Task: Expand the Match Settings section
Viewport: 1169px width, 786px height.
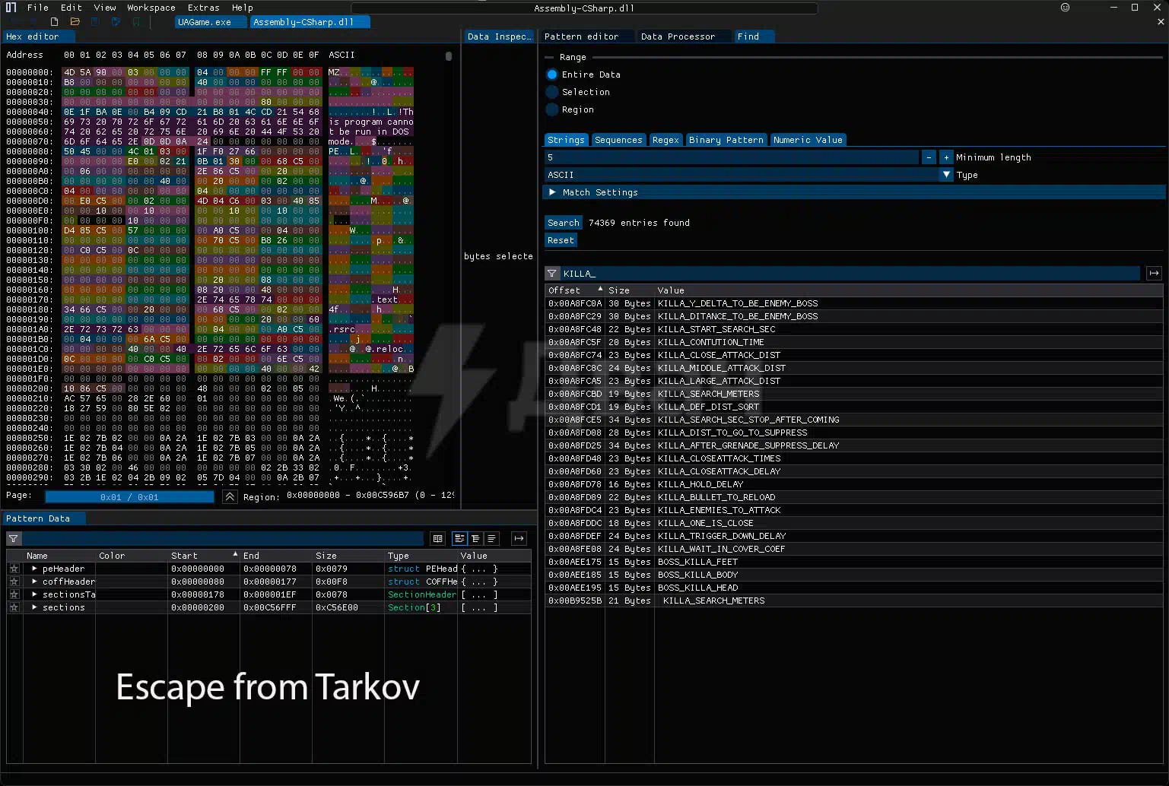Action: point(552,192)
